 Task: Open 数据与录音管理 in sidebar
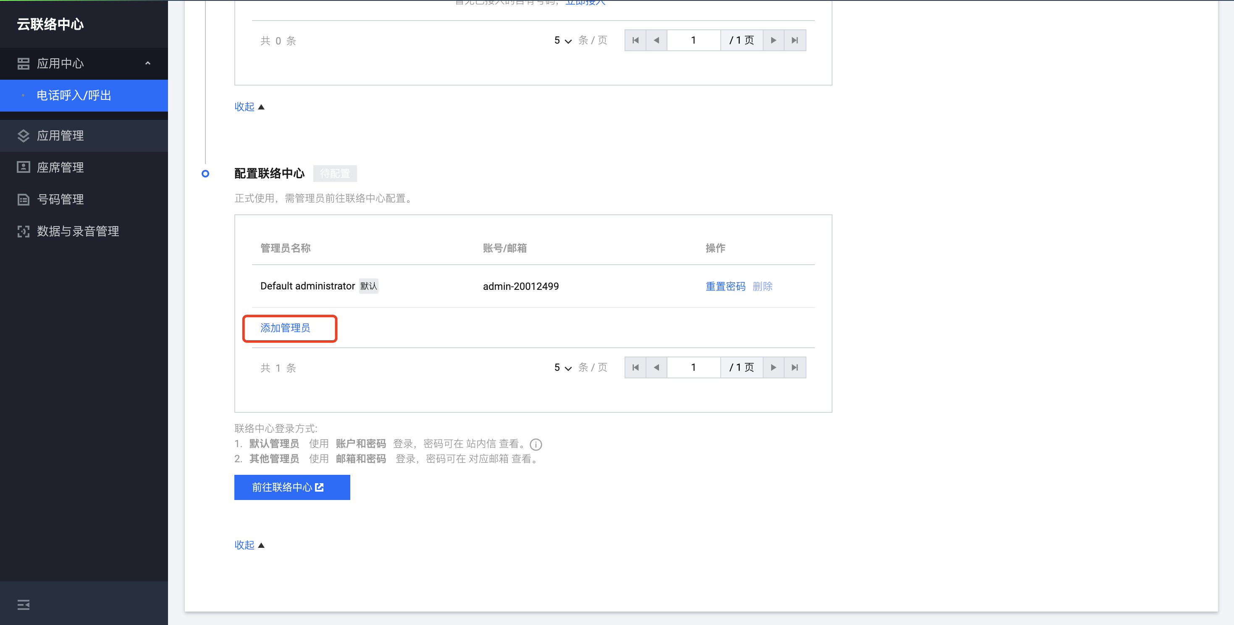pyautogui.click(x=78, y=231)
